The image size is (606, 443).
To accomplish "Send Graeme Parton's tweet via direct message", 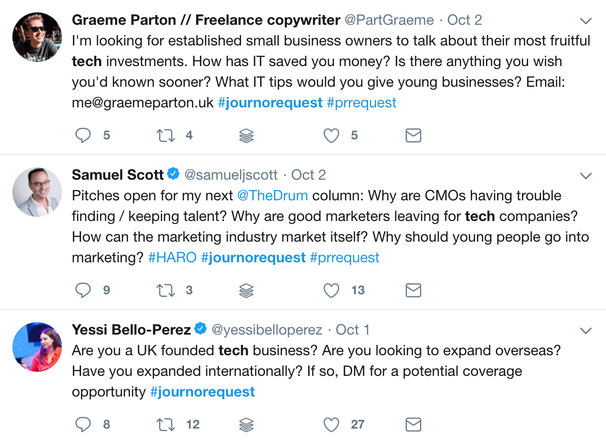I will [x=413, y=136].
